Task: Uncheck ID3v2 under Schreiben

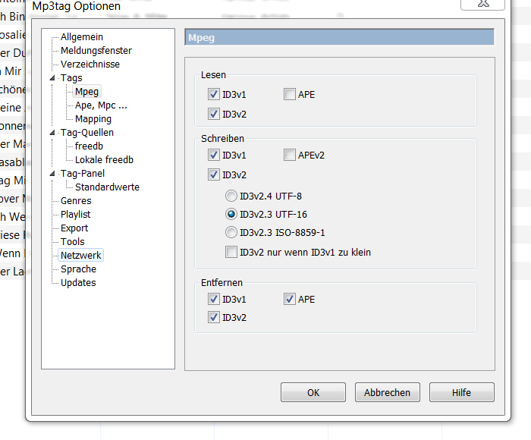Action: [214, 174]
